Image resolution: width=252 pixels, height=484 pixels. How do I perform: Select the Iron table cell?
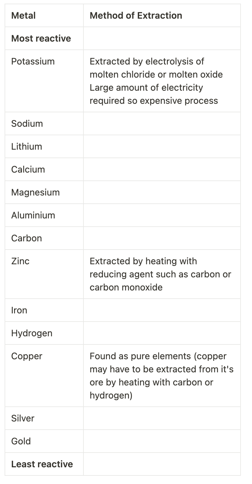pos(19,310)
